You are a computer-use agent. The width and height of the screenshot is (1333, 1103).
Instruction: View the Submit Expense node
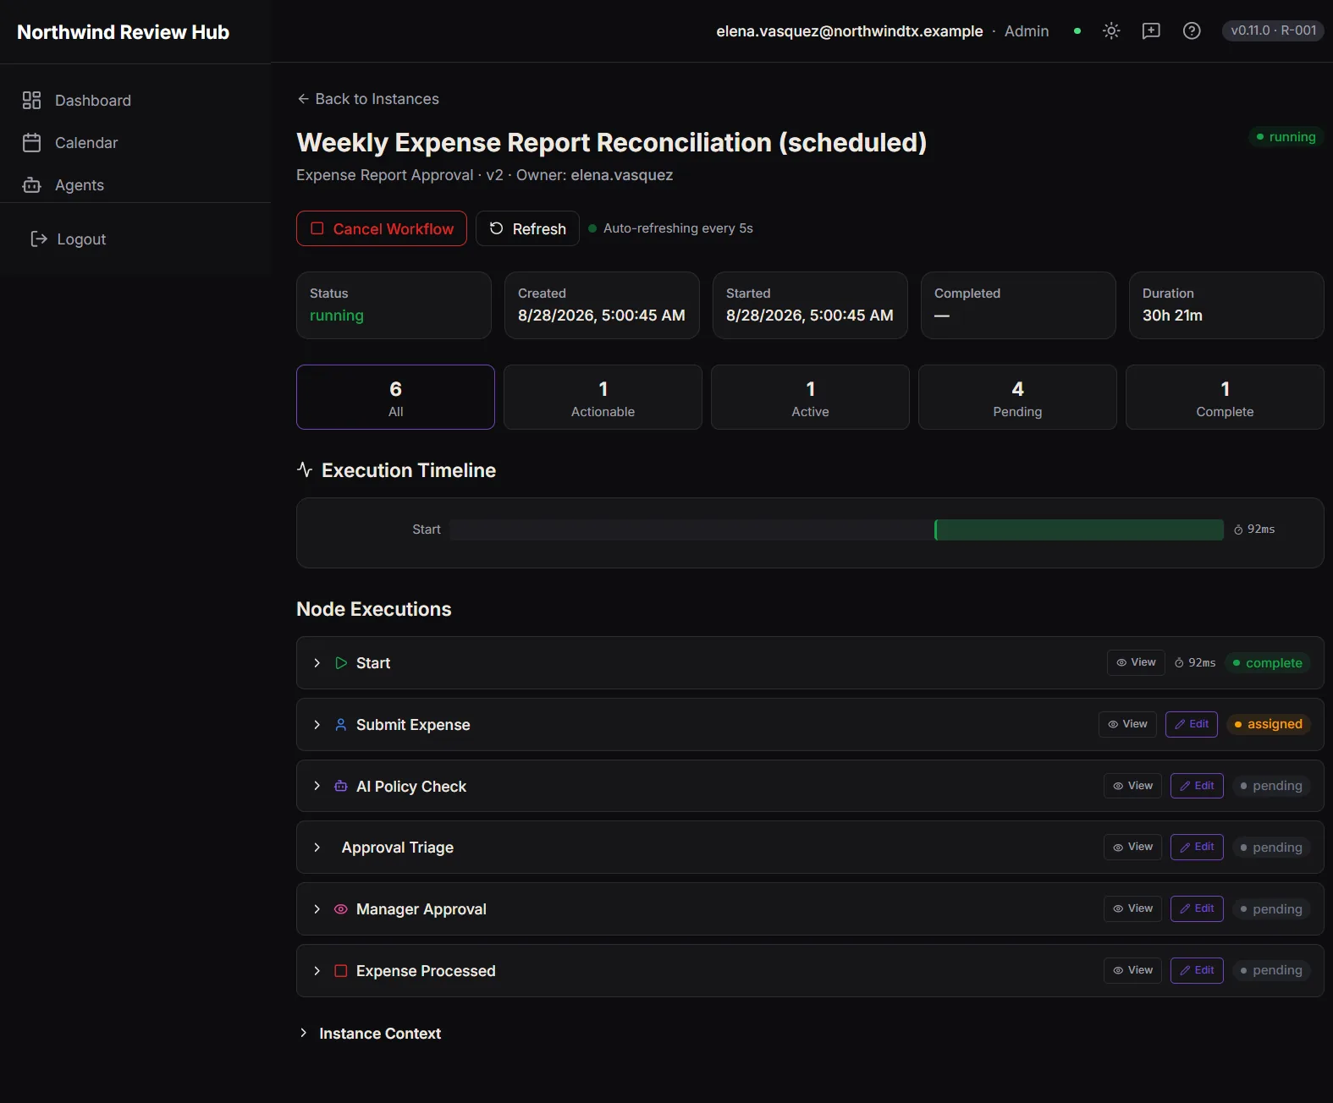(1127, 724)
